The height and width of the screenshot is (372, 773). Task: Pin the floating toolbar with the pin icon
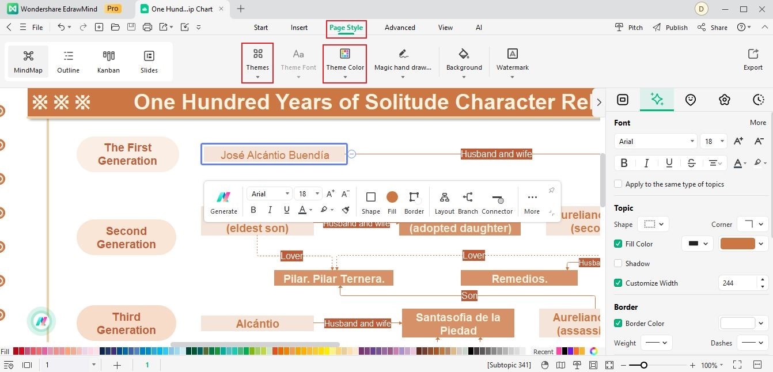(x=551, y=190)
